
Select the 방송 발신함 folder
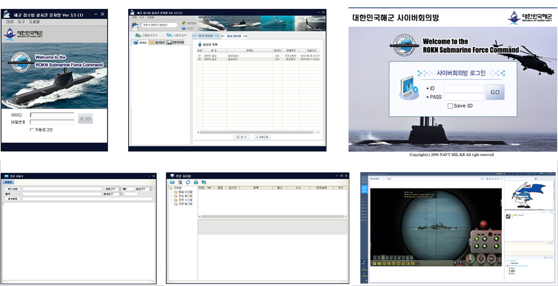183,196
